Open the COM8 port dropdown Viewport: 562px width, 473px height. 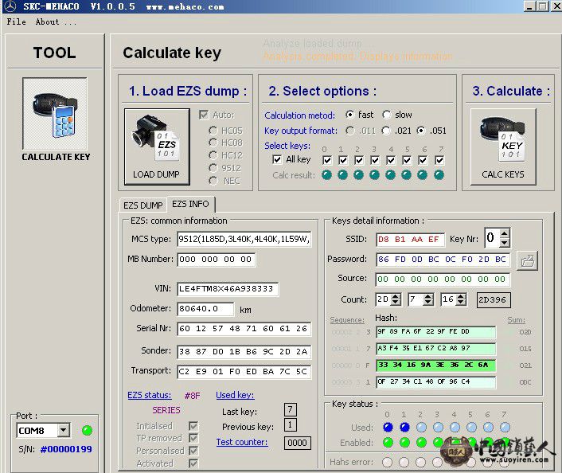[x=64, y=430]
